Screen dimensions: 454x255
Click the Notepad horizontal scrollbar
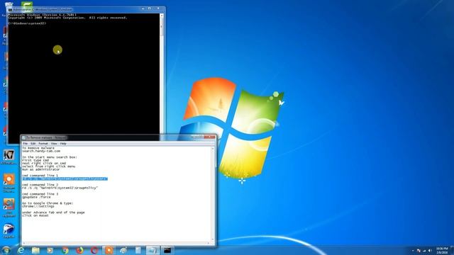116,243
